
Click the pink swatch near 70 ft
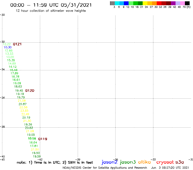[183, 3]
